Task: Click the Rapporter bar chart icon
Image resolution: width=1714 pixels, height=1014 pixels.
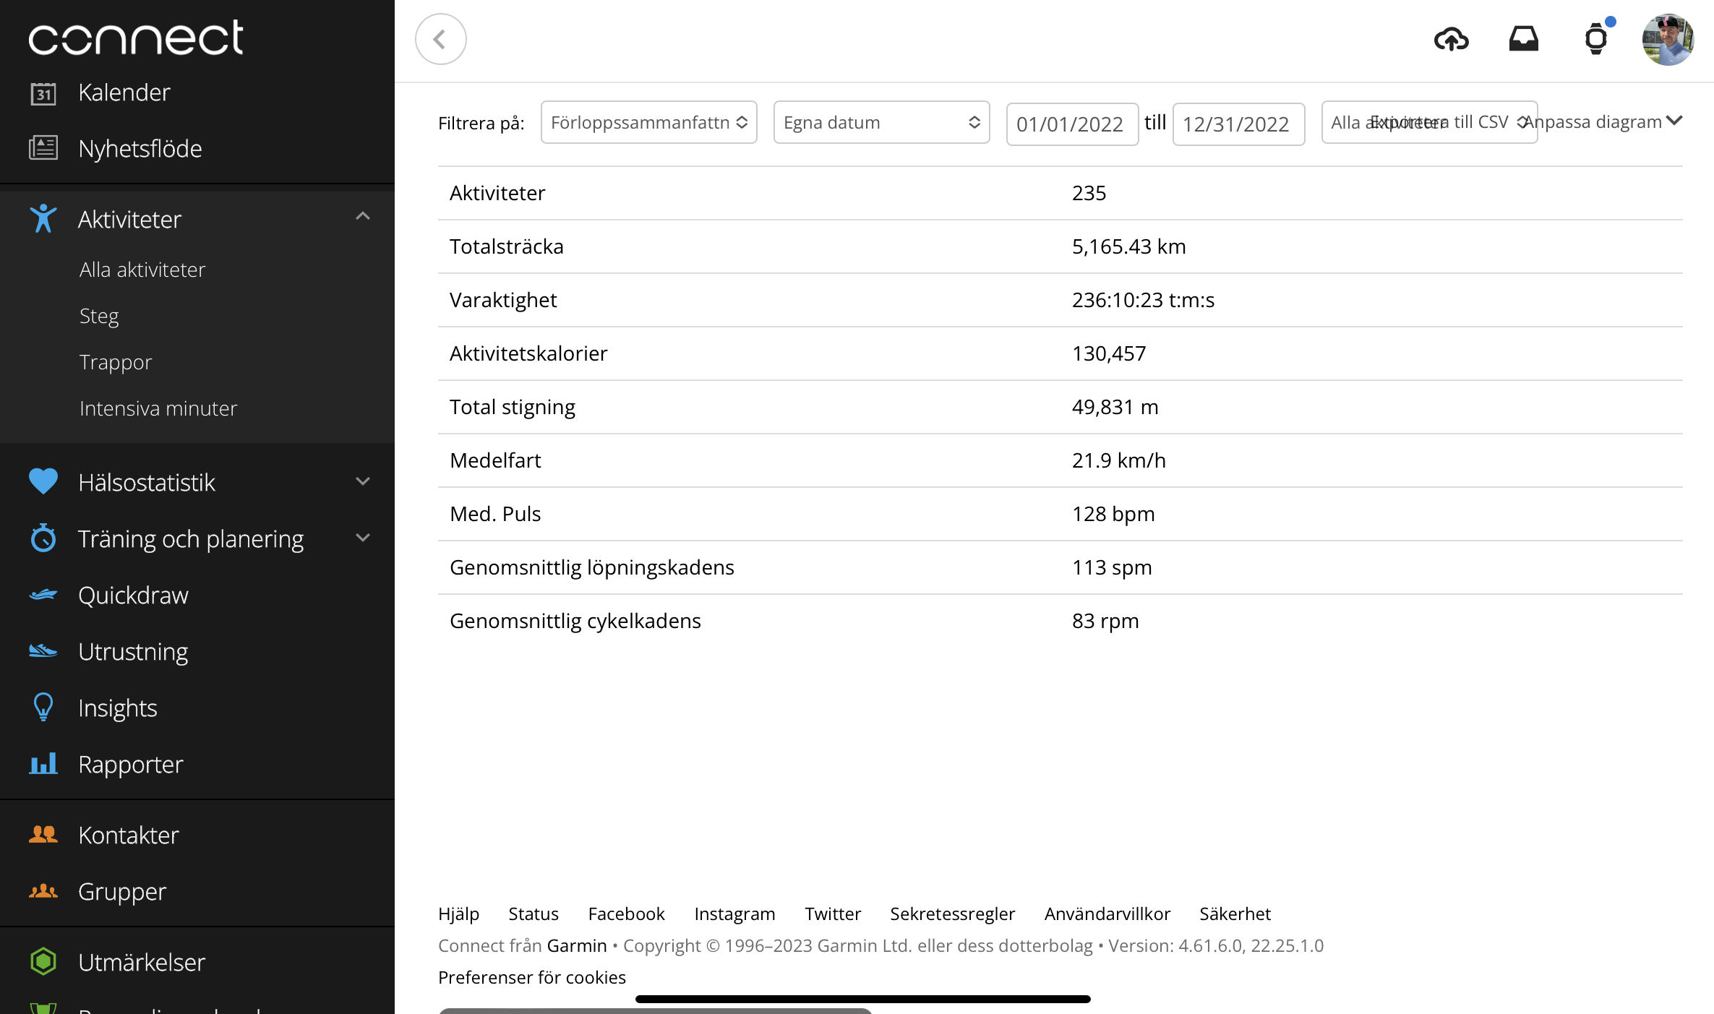Action: 43,764
